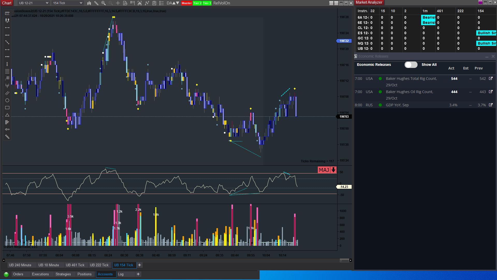The image size is (497, 280).
Task: Click the Bearish cell in the 6A row
Action: coord(428,17)
